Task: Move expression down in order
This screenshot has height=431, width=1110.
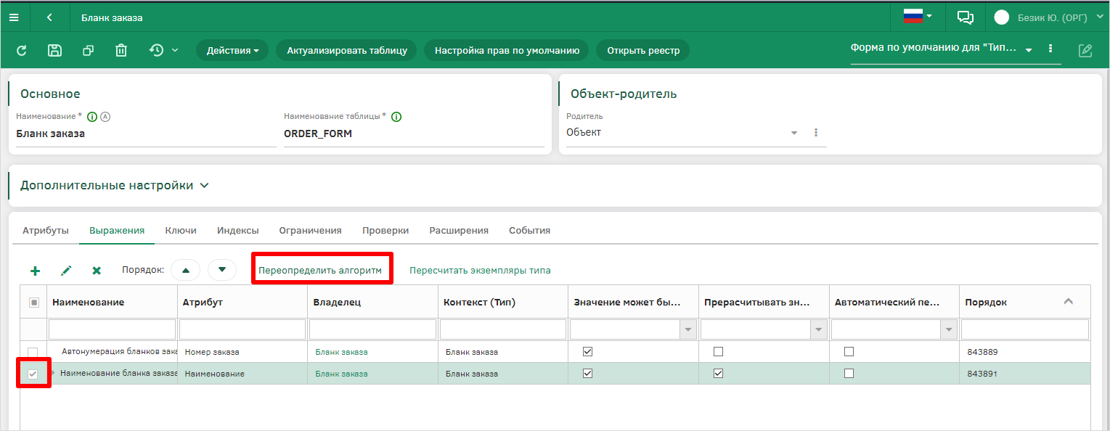Action: (x=222, y=270)
